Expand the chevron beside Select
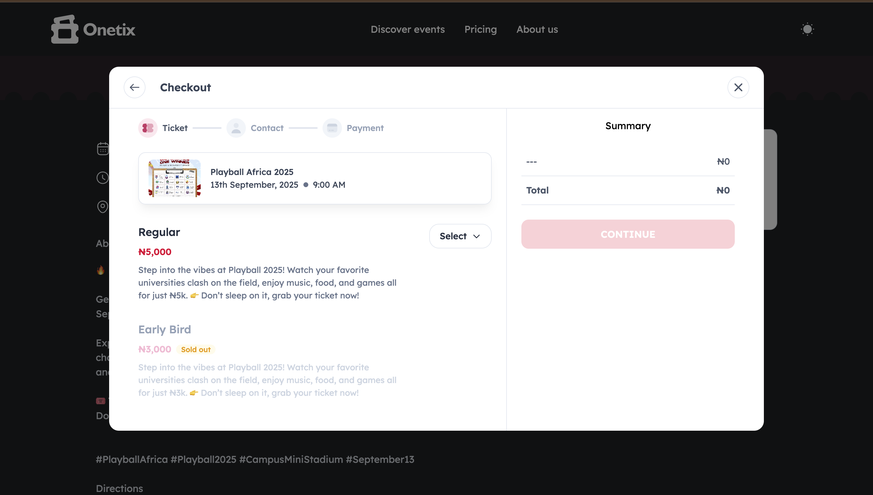The image size is (873, 495). (x=476, y=236)
